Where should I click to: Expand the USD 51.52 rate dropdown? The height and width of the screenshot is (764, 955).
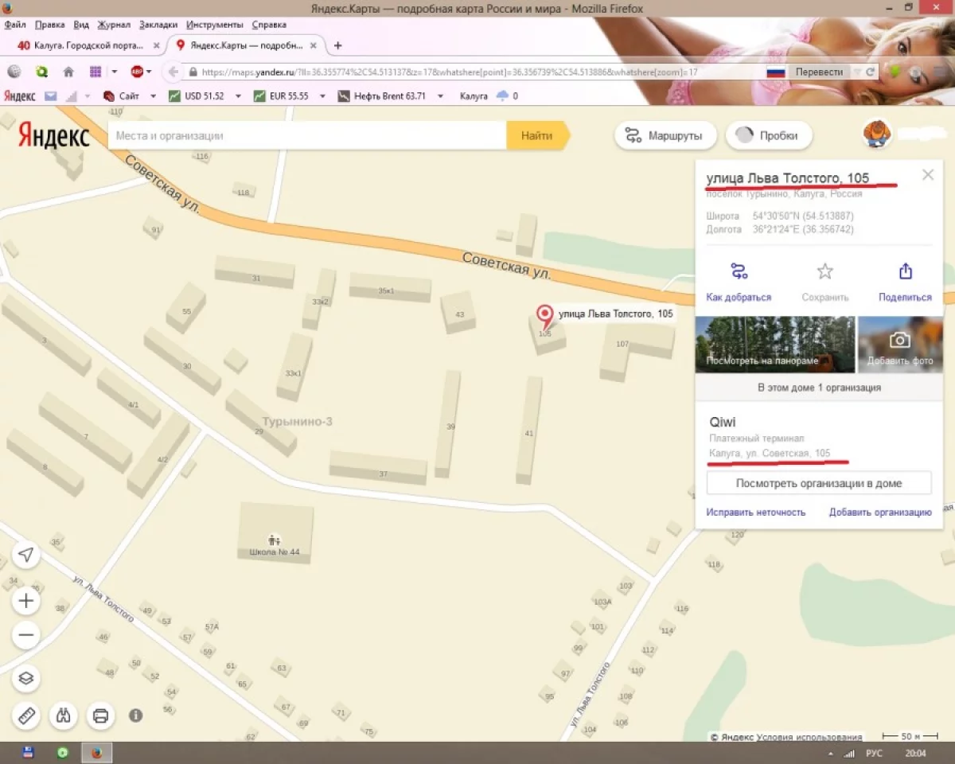click(238, 96)
